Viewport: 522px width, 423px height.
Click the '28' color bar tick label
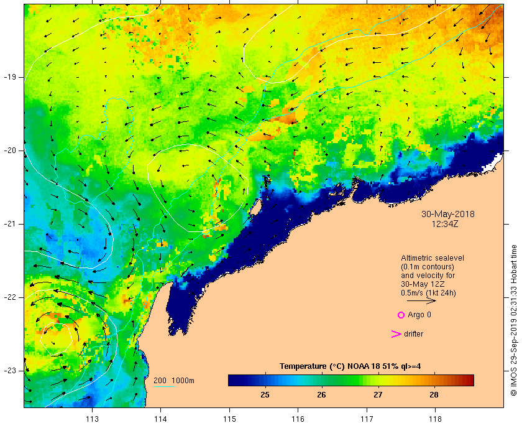pos(434,395)
